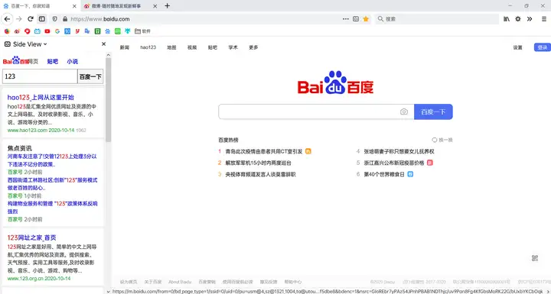The width and height of the screenshot is (551, 294).
Task: Expand the toolbar overflow chevrons
Action: click(530, 19)
